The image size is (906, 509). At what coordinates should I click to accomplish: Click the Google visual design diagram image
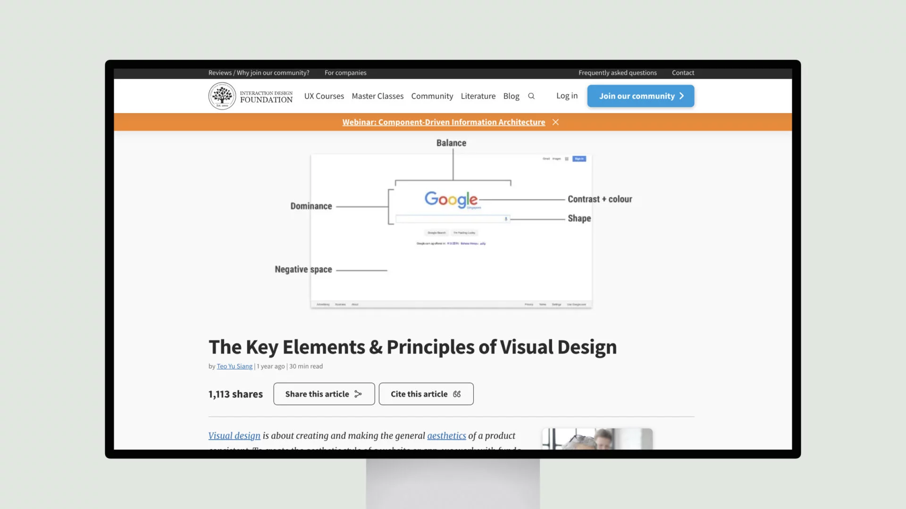[x=453, y=224]
